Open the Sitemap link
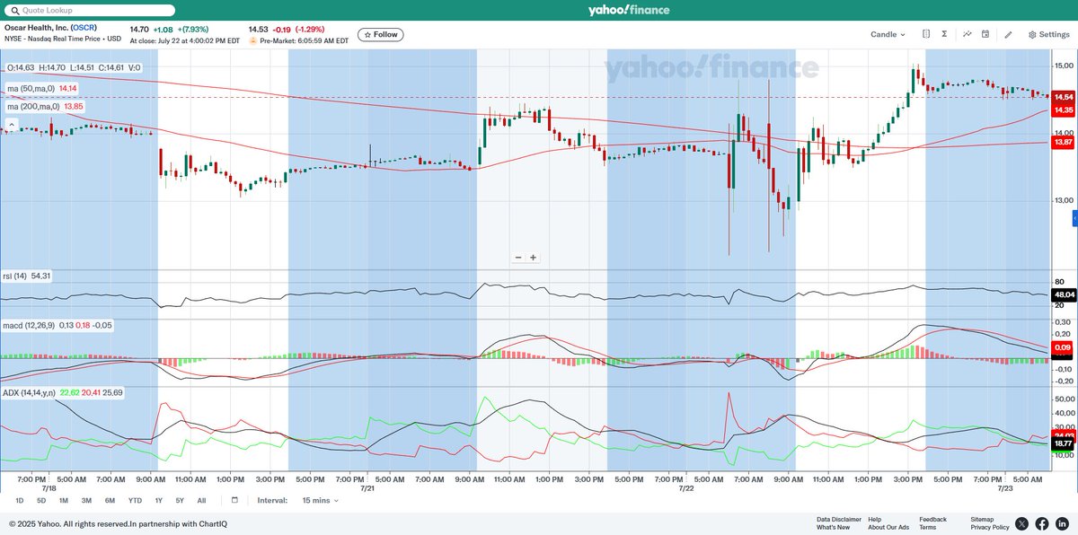This screenshot has height=535, width=1078. (982, 519)
